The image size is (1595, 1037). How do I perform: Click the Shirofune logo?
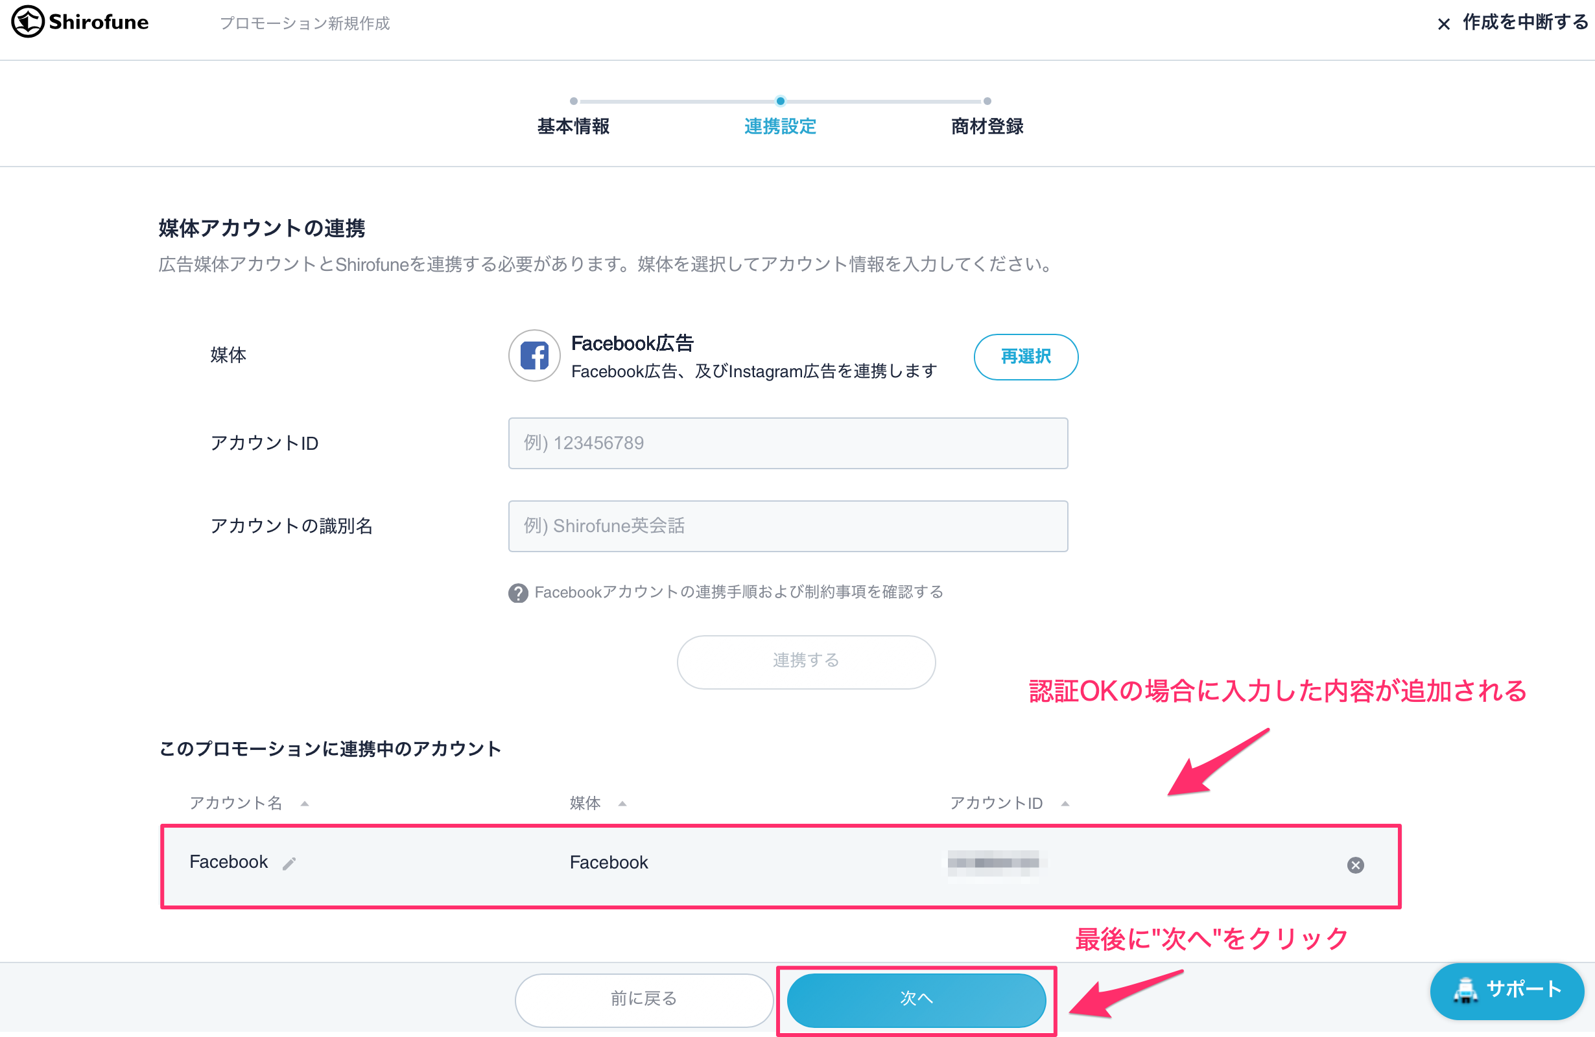point(80,22)
